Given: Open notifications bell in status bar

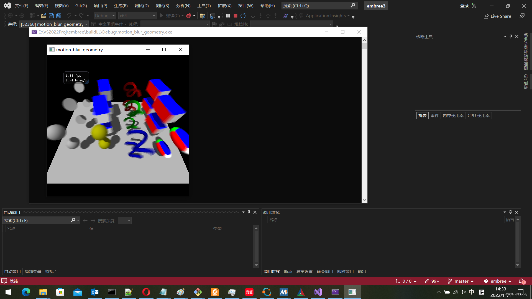Looking at the screenshot, I should pos(522,281).
